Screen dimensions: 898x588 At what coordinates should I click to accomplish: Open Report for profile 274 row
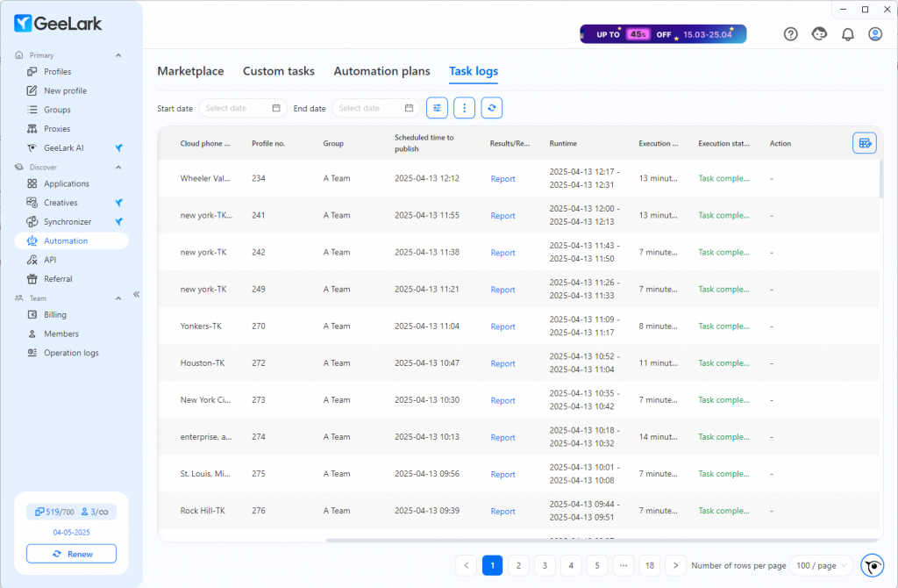pyautogui.click(x=502, y=437)
